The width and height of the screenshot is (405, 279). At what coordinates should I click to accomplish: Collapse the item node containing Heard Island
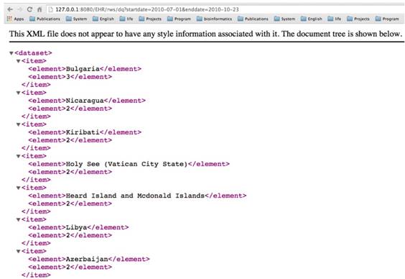[x=19, y=188]
